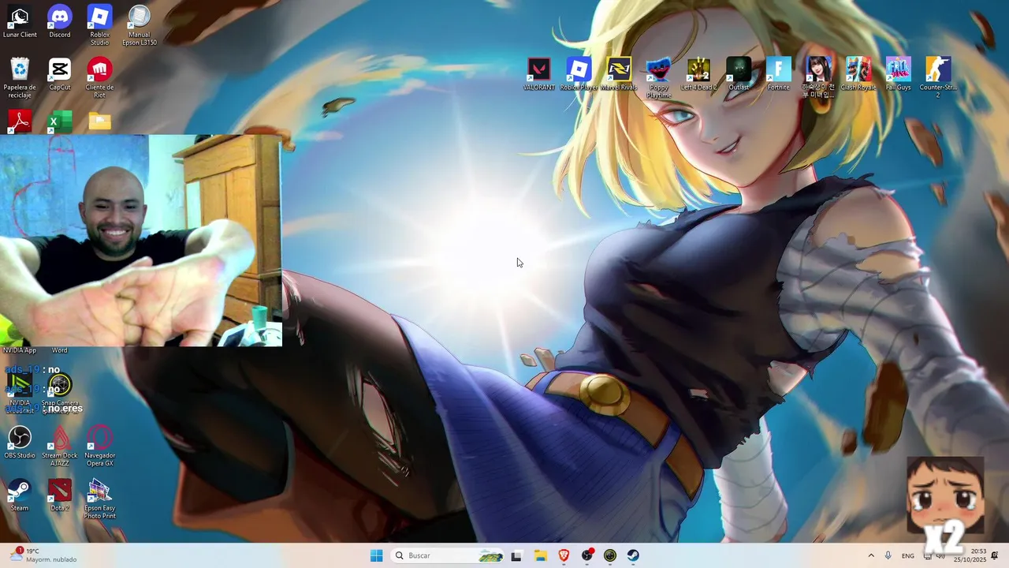The height and width of the screenshot is (568, 1009).
Task: Open the Roblox Studio shortcut
Action: click(99, 25)
